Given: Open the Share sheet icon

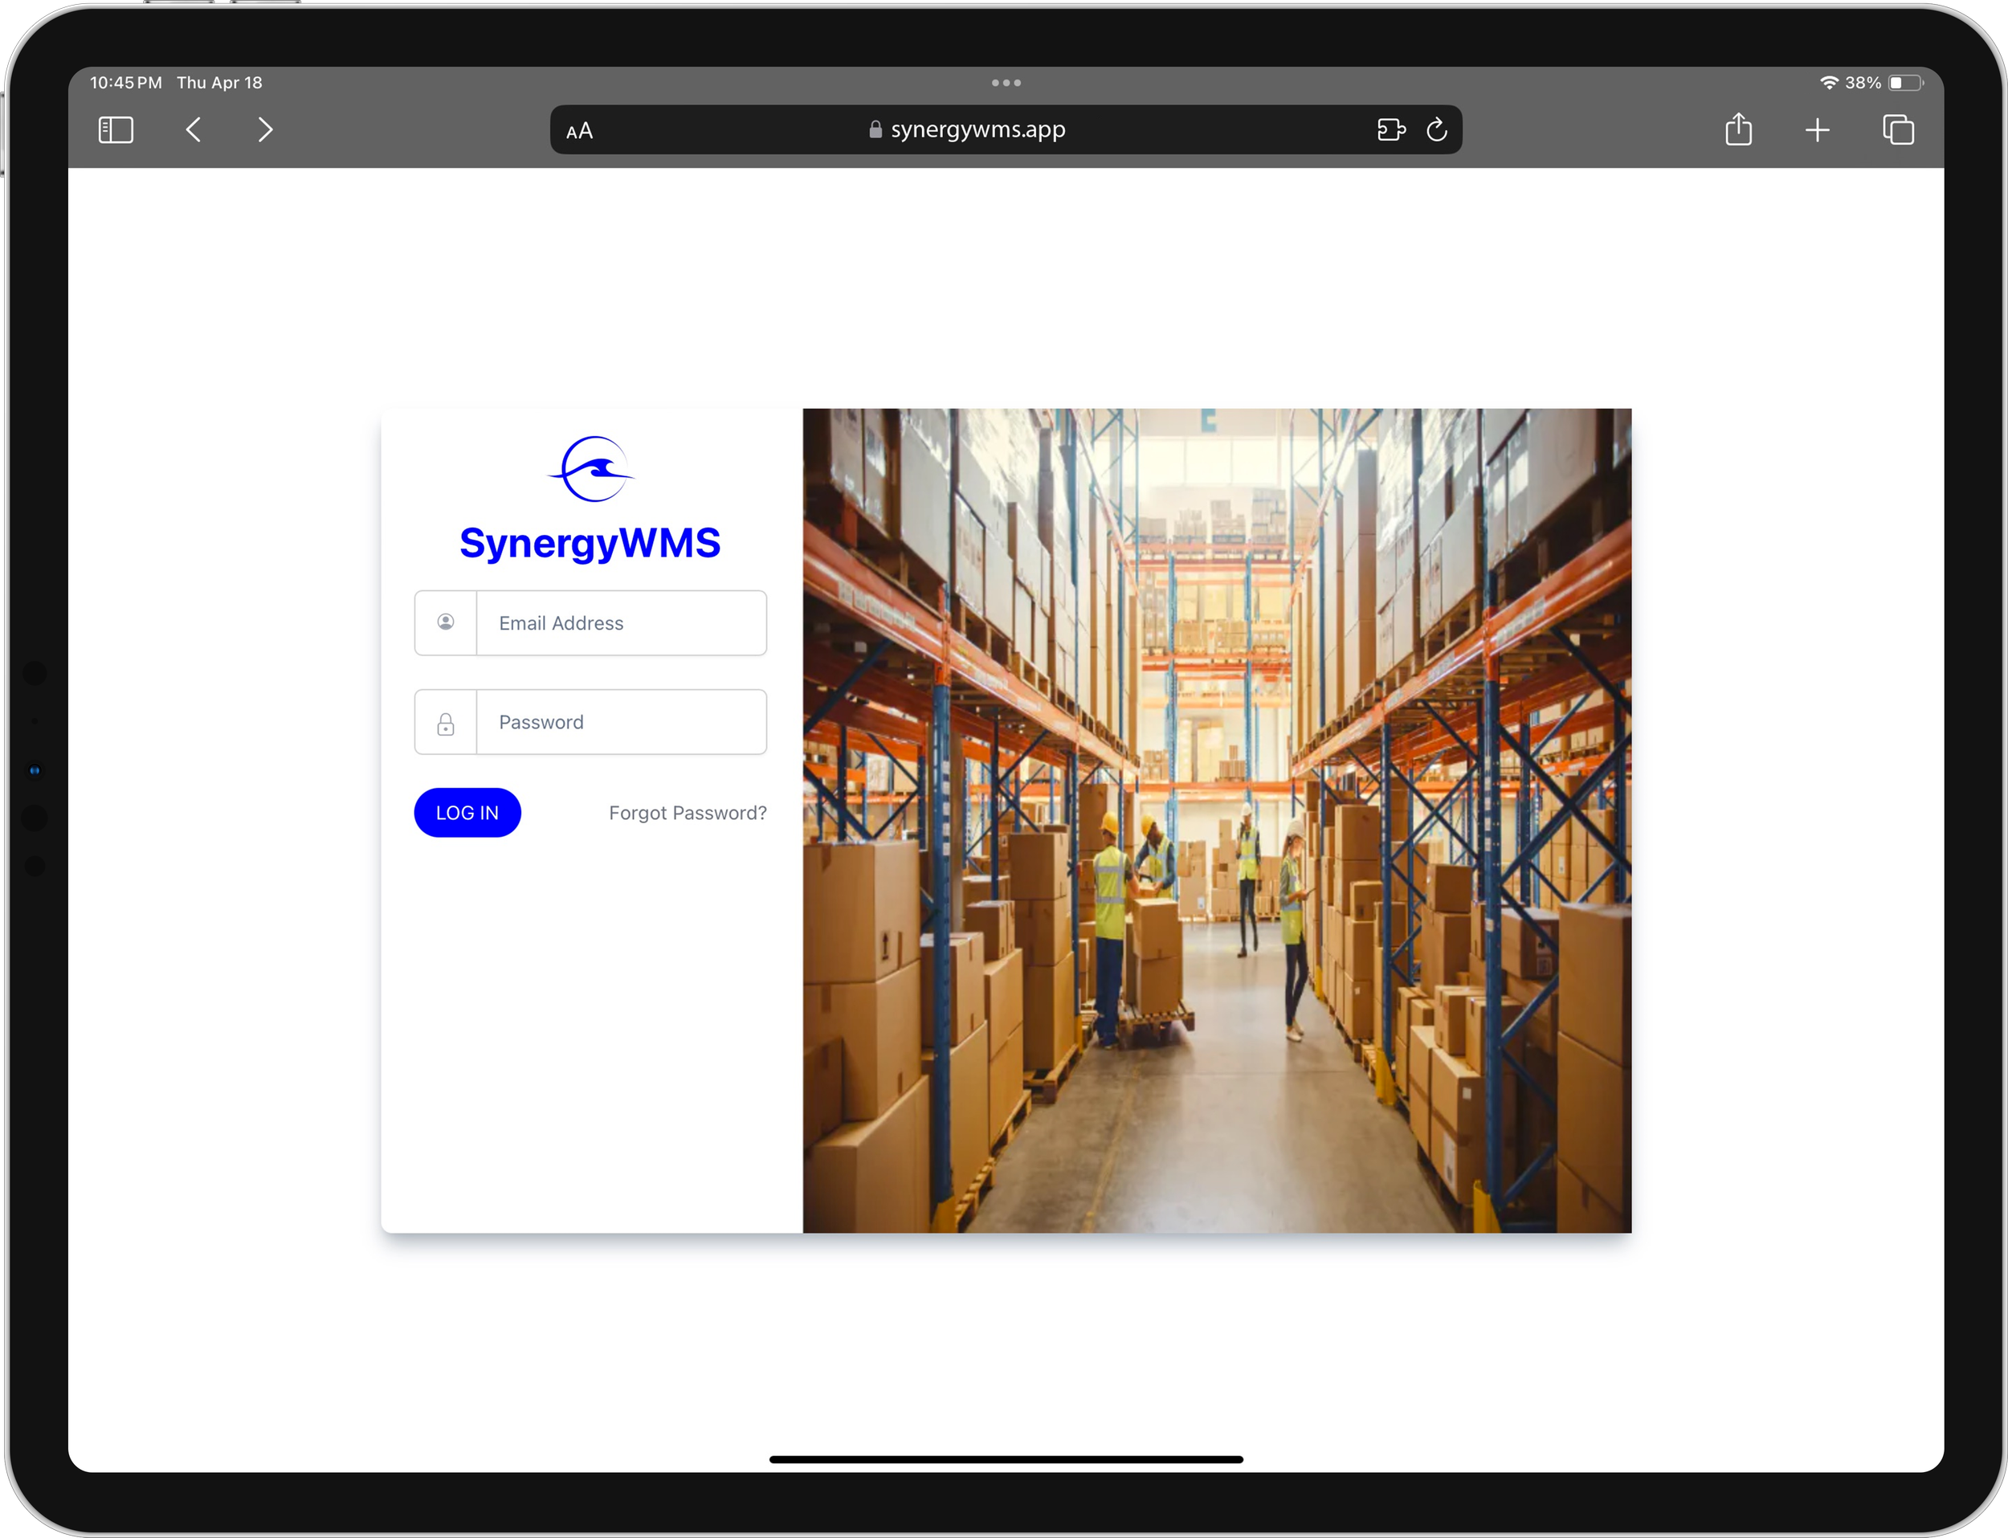Looking at the screenshot, I should point(1738,129).
